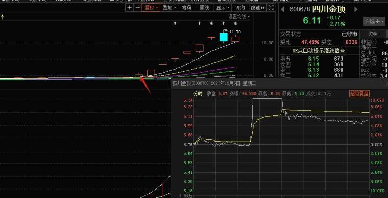Expand the 显示 display dropdown
Viewport: 388px width, 198px height.
[x=223, y=8]
